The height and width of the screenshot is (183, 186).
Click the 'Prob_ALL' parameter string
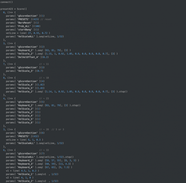[24, 26]
